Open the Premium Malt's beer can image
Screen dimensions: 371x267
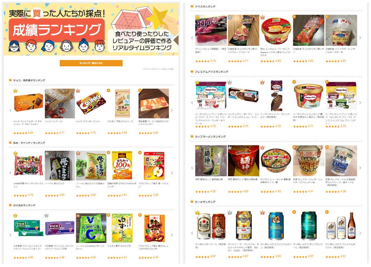click(244, 226)
